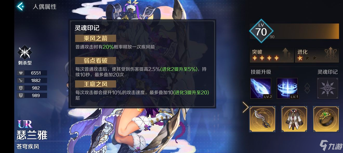Image resolution: width=343 pixels, height=153 pixels.
Task: Tap the LV 70 diamond badge
Action: coord(261,32)
